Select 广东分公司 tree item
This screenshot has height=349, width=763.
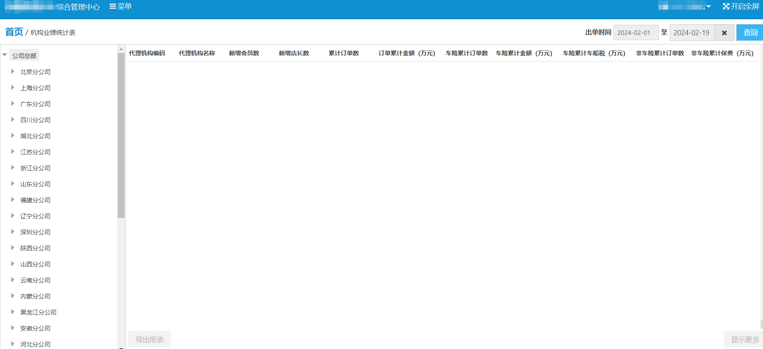[x=35, y=104]
